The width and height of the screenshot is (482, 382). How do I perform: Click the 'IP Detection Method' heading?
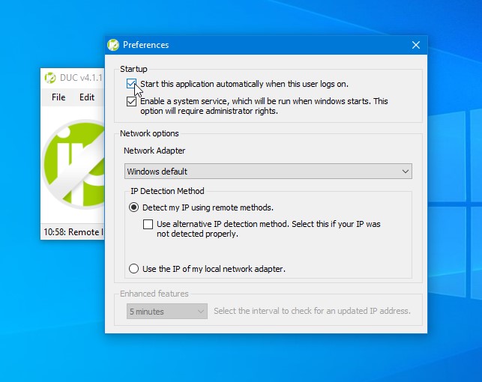point(167,191)
